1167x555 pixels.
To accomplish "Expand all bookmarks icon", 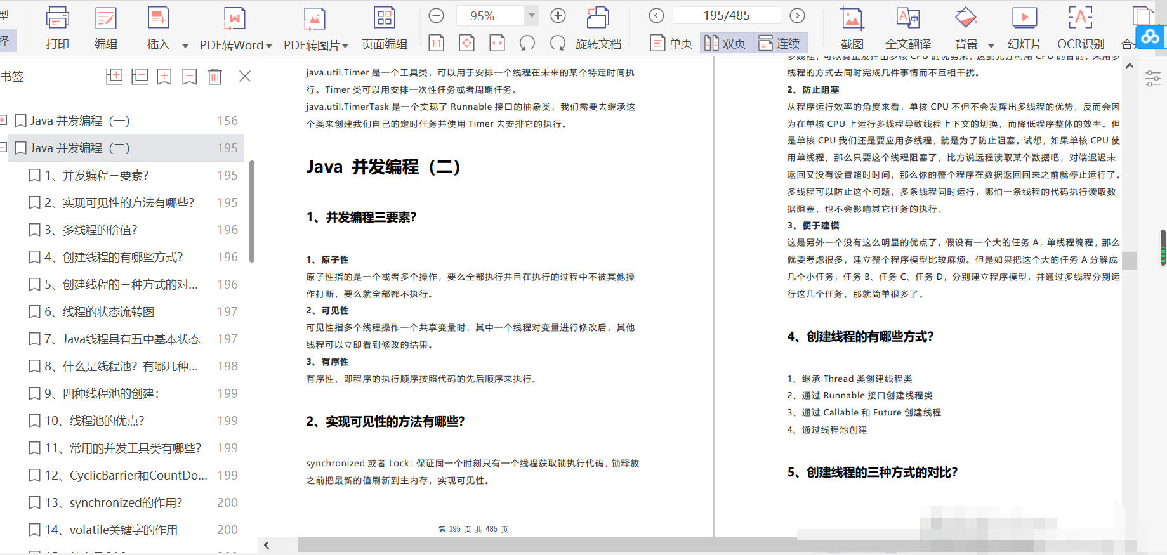I will click(114, 77).
